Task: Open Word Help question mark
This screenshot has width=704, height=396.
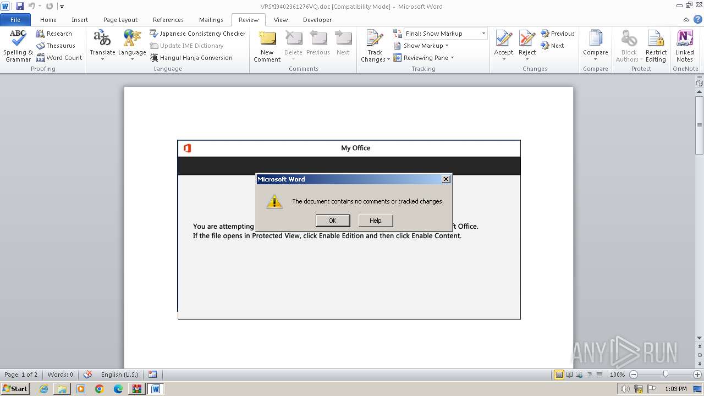Action: click(698, 20)
